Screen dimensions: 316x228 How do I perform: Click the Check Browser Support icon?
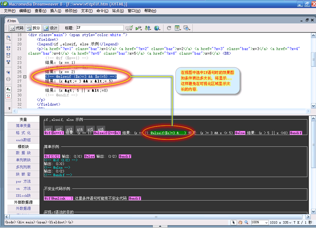(x=129, y=28)
